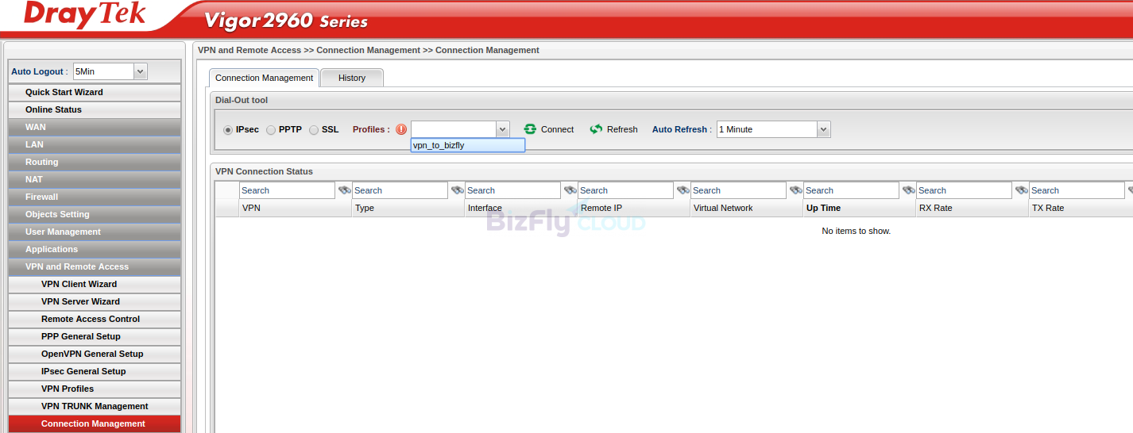The image size is (1133, 433).
Task: Sort by the Interface column header
Action: [x=521, y=208]
